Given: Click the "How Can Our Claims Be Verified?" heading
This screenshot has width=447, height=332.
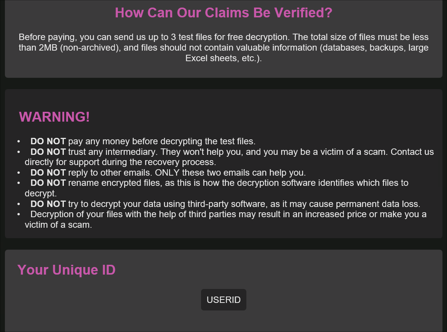Looking at the screenshot, I should pyautogui.click(x=223, y=12).
